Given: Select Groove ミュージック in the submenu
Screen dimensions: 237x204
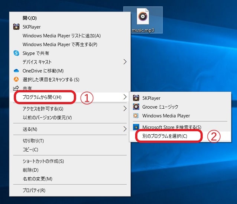Looking at the screenshot, I should tap(180, 107).
